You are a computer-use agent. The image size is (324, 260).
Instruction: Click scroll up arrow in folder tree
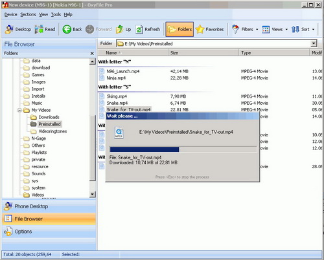point(93,61)
